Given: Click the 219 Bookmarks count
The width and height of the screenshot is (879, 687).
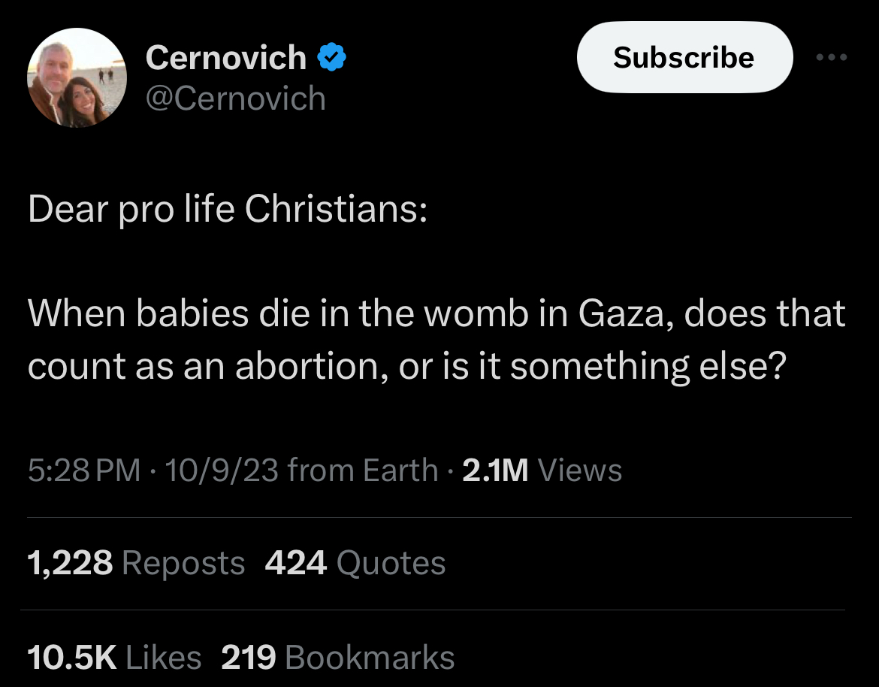Looking at the screenshot, I should (337, 657).
